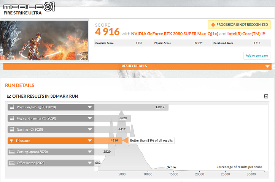The width and height of the screenshot is (275, 182).
Task: Click the High-end gaming PC monitor icon
Action: [x=12, y=118]
